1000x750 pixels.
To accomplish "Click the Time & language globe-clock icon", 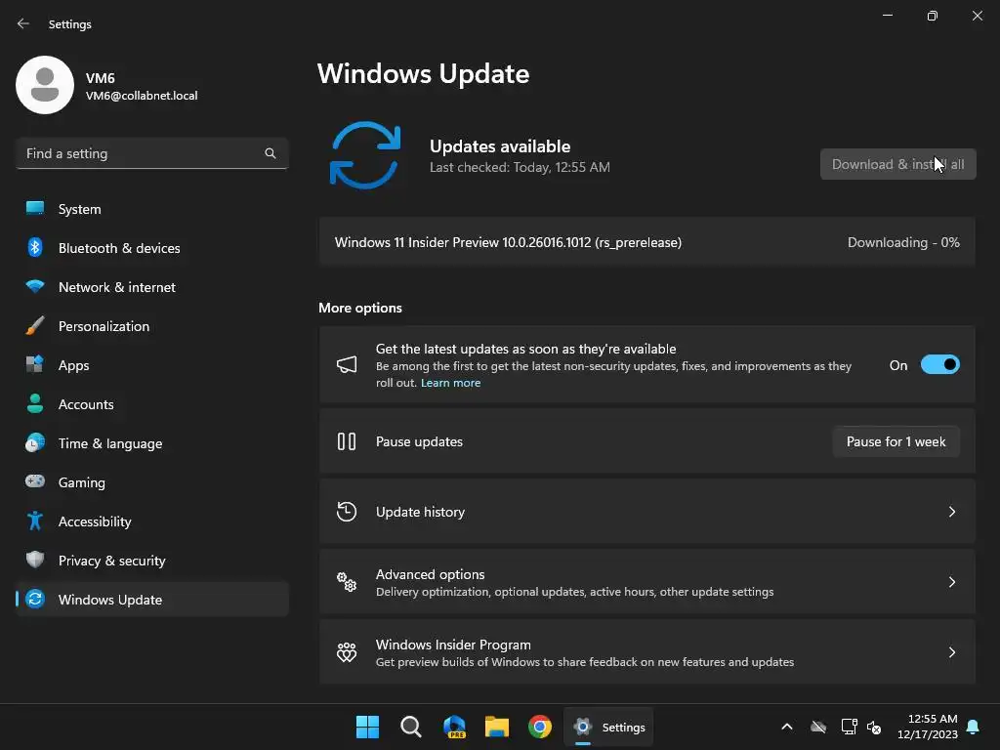I will coord(35,442).
